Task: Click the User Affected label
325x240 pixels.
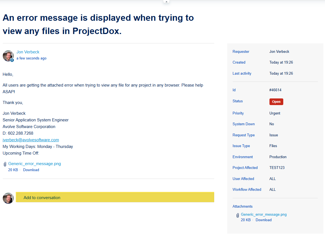Action: (243, 179)
